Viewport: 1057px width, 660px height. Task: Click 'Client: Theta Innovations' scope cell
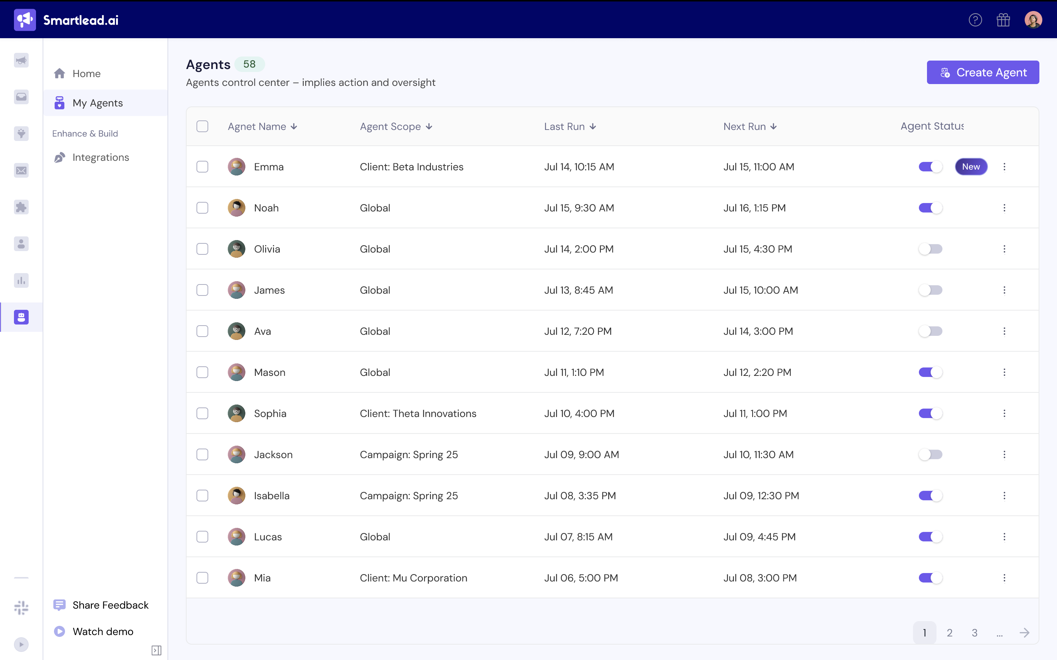coord(418,413)
